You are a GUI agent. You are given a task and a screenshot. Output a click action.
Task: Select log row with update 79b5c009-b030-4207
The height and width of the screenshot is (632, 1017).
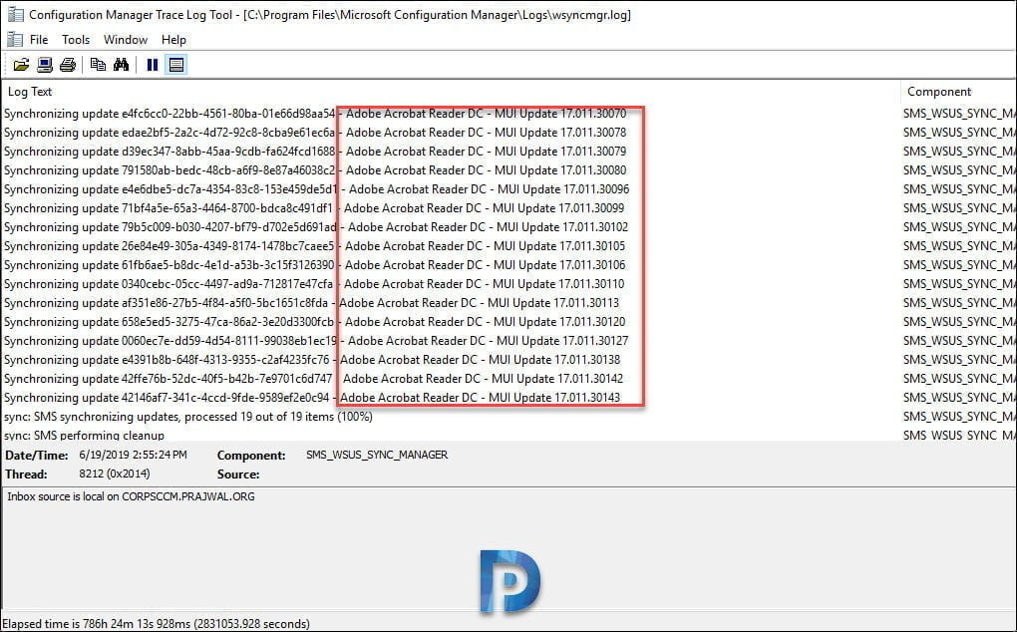(x=508, y=227)
